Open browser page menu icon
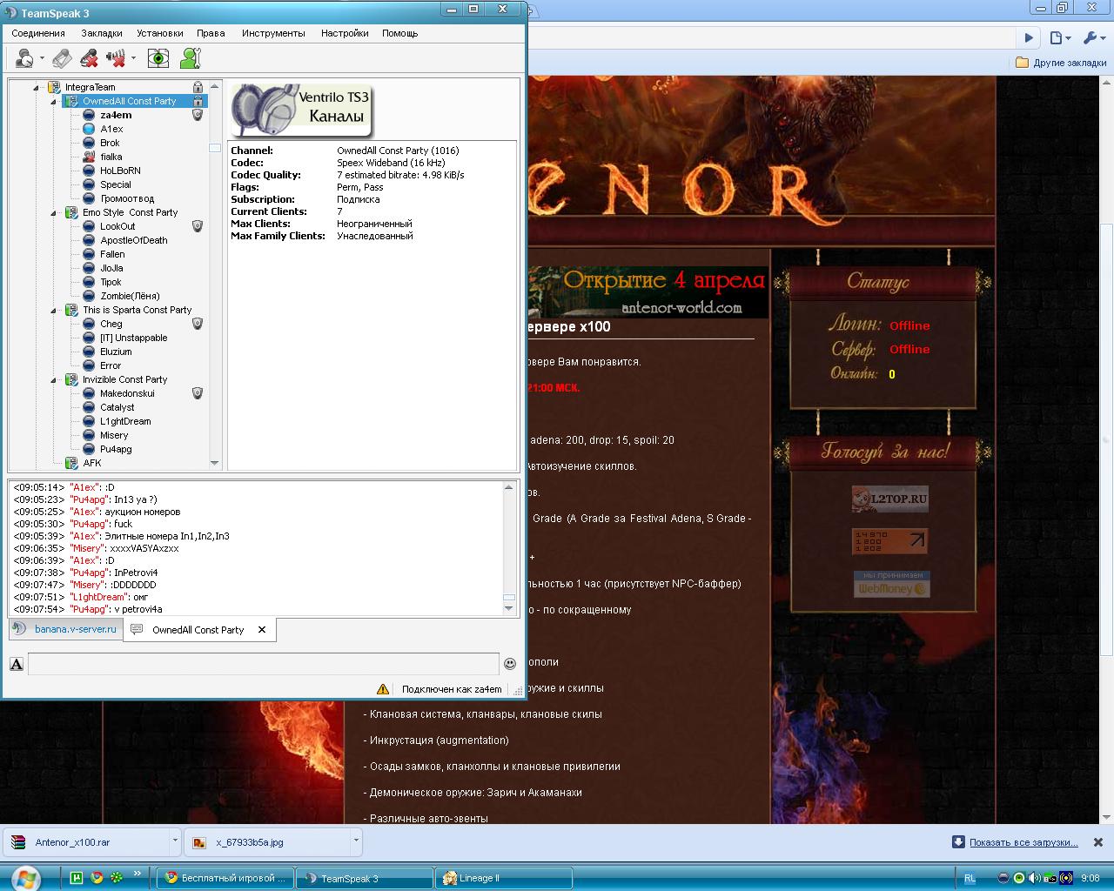1114x891 pixels. point(1059,37)
